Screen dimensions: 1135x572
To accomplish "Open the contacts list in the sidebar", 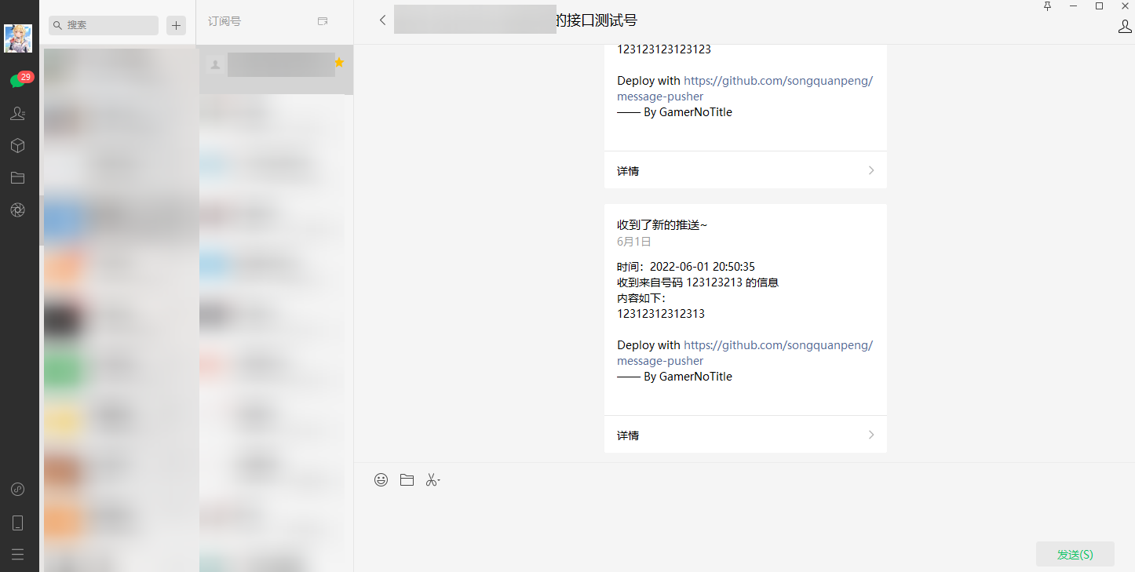I will [x=17, y=114].
